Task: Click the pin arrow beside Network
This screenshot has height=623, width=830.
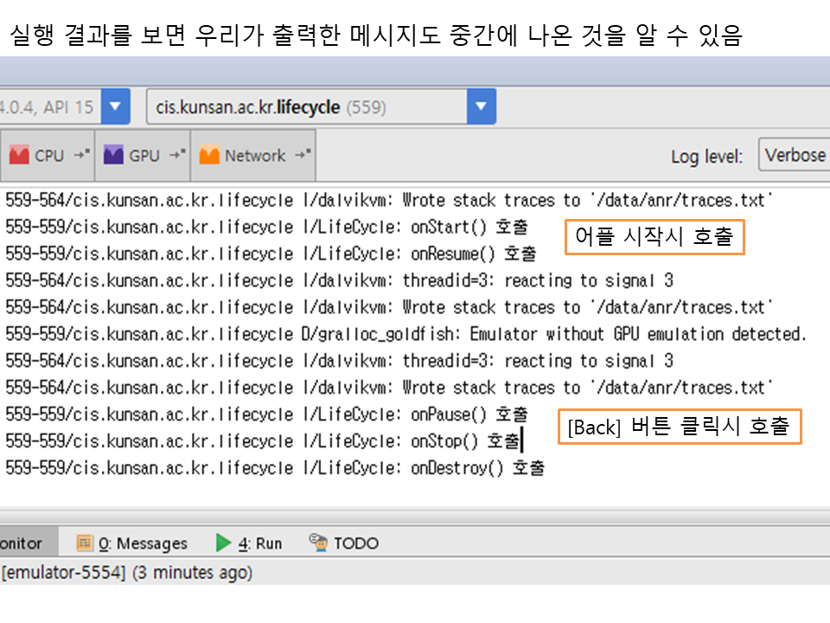Action: (303, 156)
